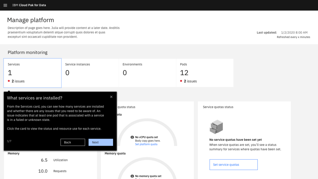Screen dimensions: 318x179
Task: Open the Services monitoring card
Action: tap(32, 73)
